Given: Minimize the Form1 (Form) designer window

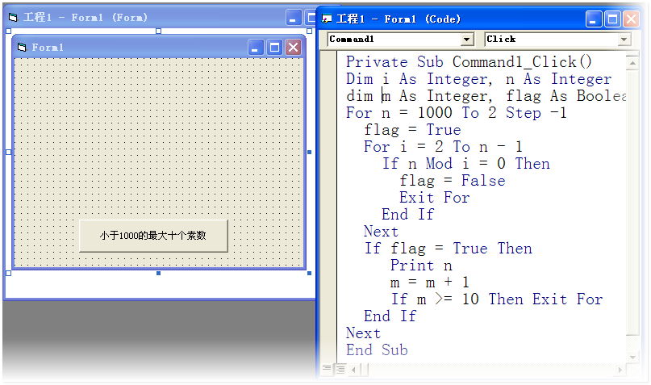Looking at the screenshot, I should point(293,18).
